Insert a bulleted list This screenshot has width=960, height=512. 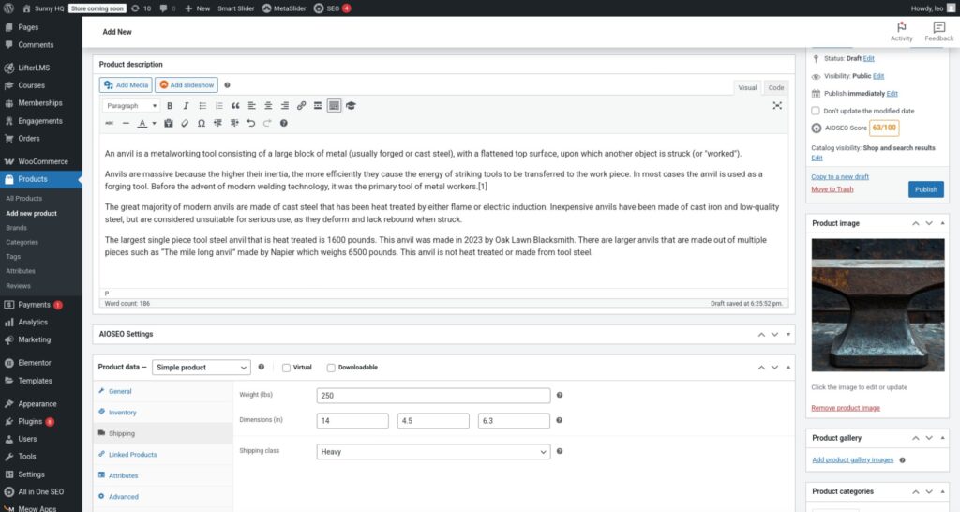[202, 106]
